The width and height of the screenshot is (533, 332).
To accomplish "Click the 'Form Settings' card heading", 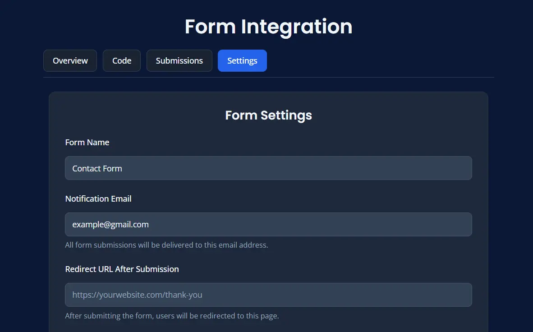I will [268, 115].
